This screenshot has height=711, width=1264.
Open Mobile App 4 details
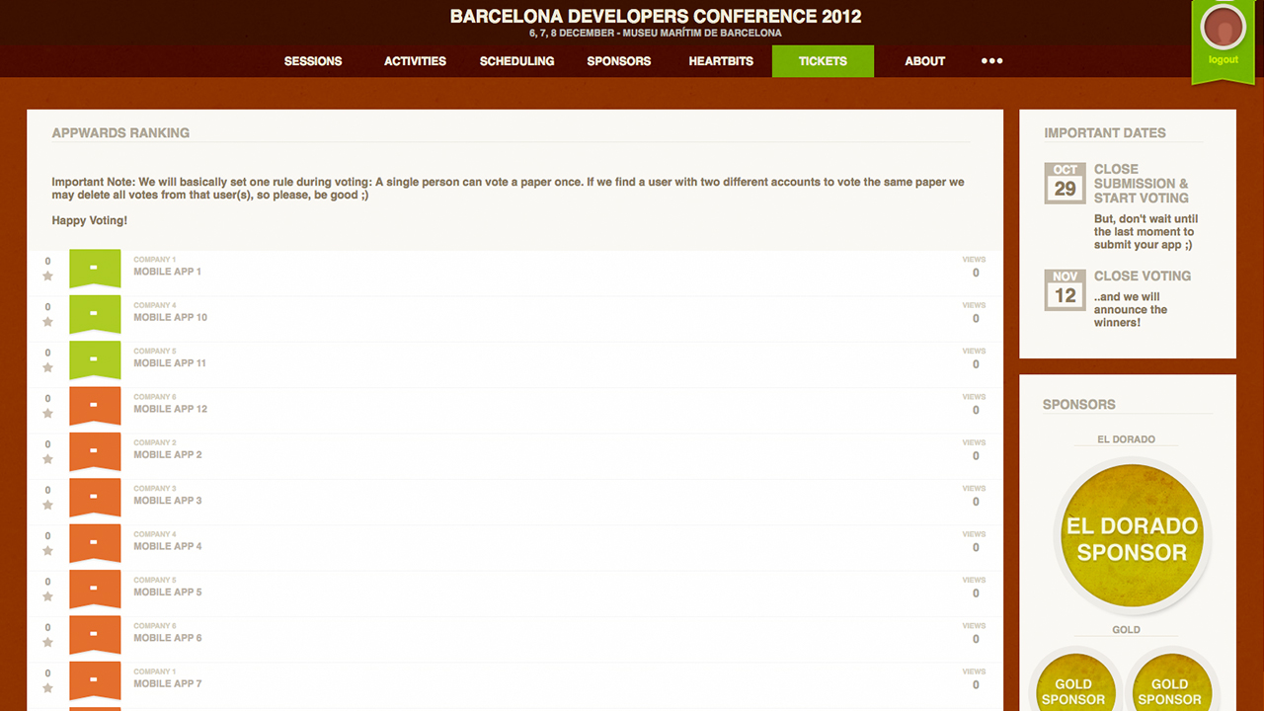coord(167,546)
